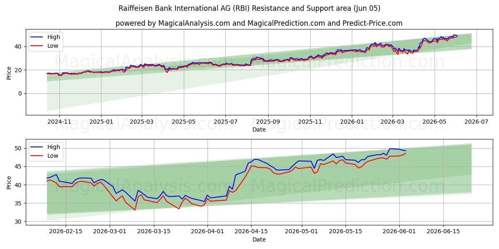Viewport: 499px width, 249px height.
Task: Click the 'Date' x-axis label of the bottom chart
Action: click(x=259, y=239)
